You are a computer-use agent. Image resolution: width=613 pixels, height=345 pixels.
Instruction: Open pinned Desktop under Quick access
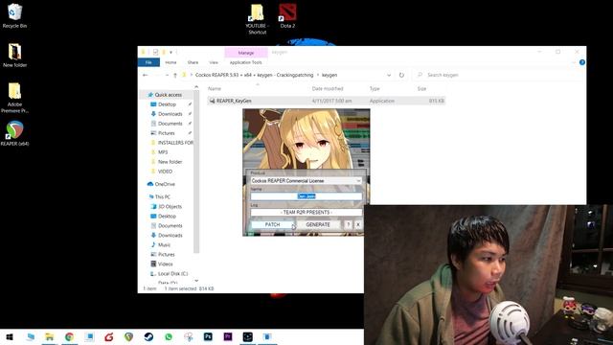click(x=167, y=104)
